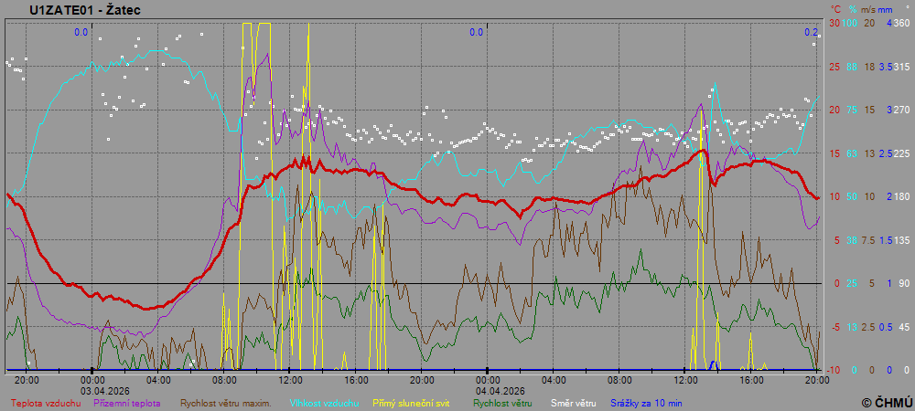Screen dimensions: 915x411
Task: Click the 360 wind direction axis value
Action: (x=901, y=23)
